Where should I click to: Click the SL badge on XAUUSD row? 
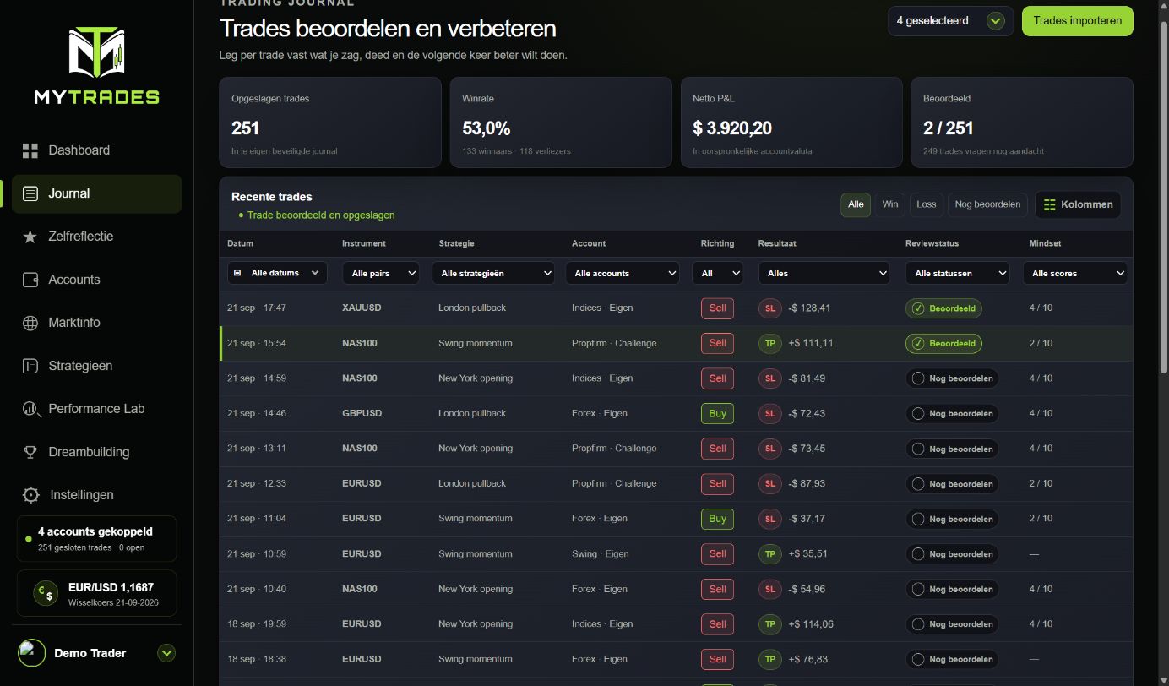[769, 308]
